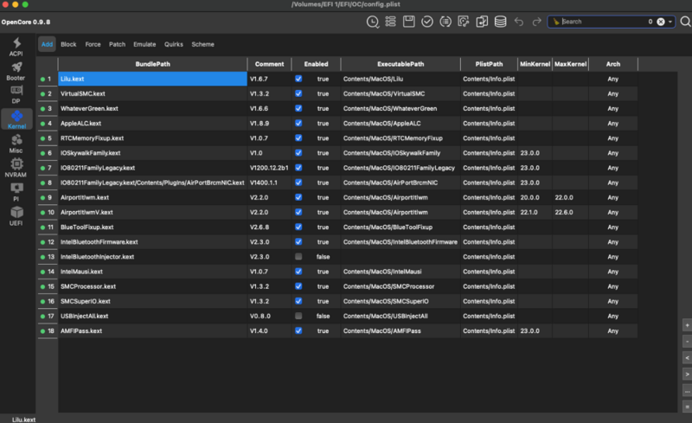692x423 pixels.
Task: Add a kext with the plus button
Action: pos(687,325)
